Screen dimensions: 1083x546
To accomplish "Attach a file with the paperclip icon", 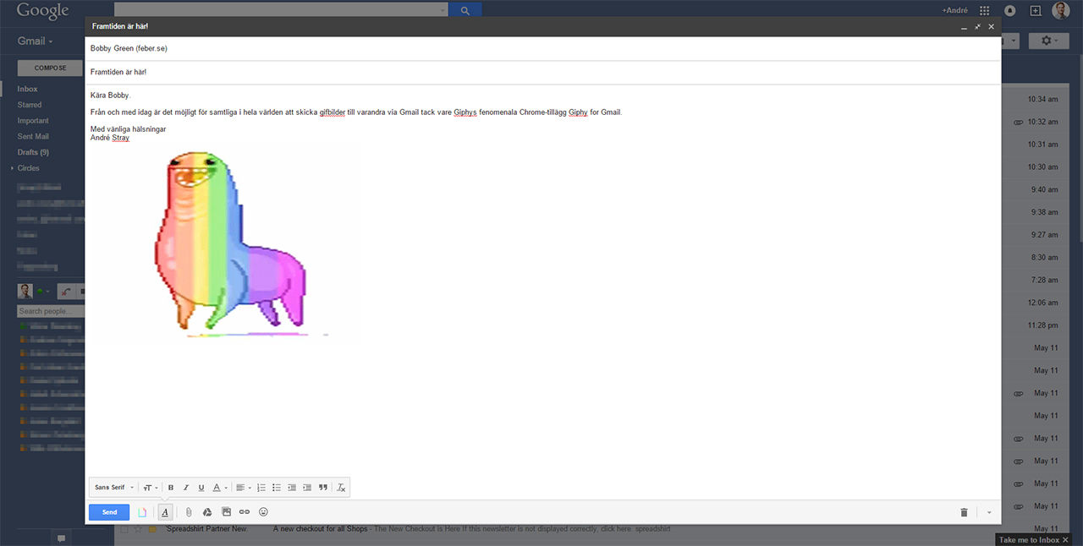I will (x=189, y=512).
